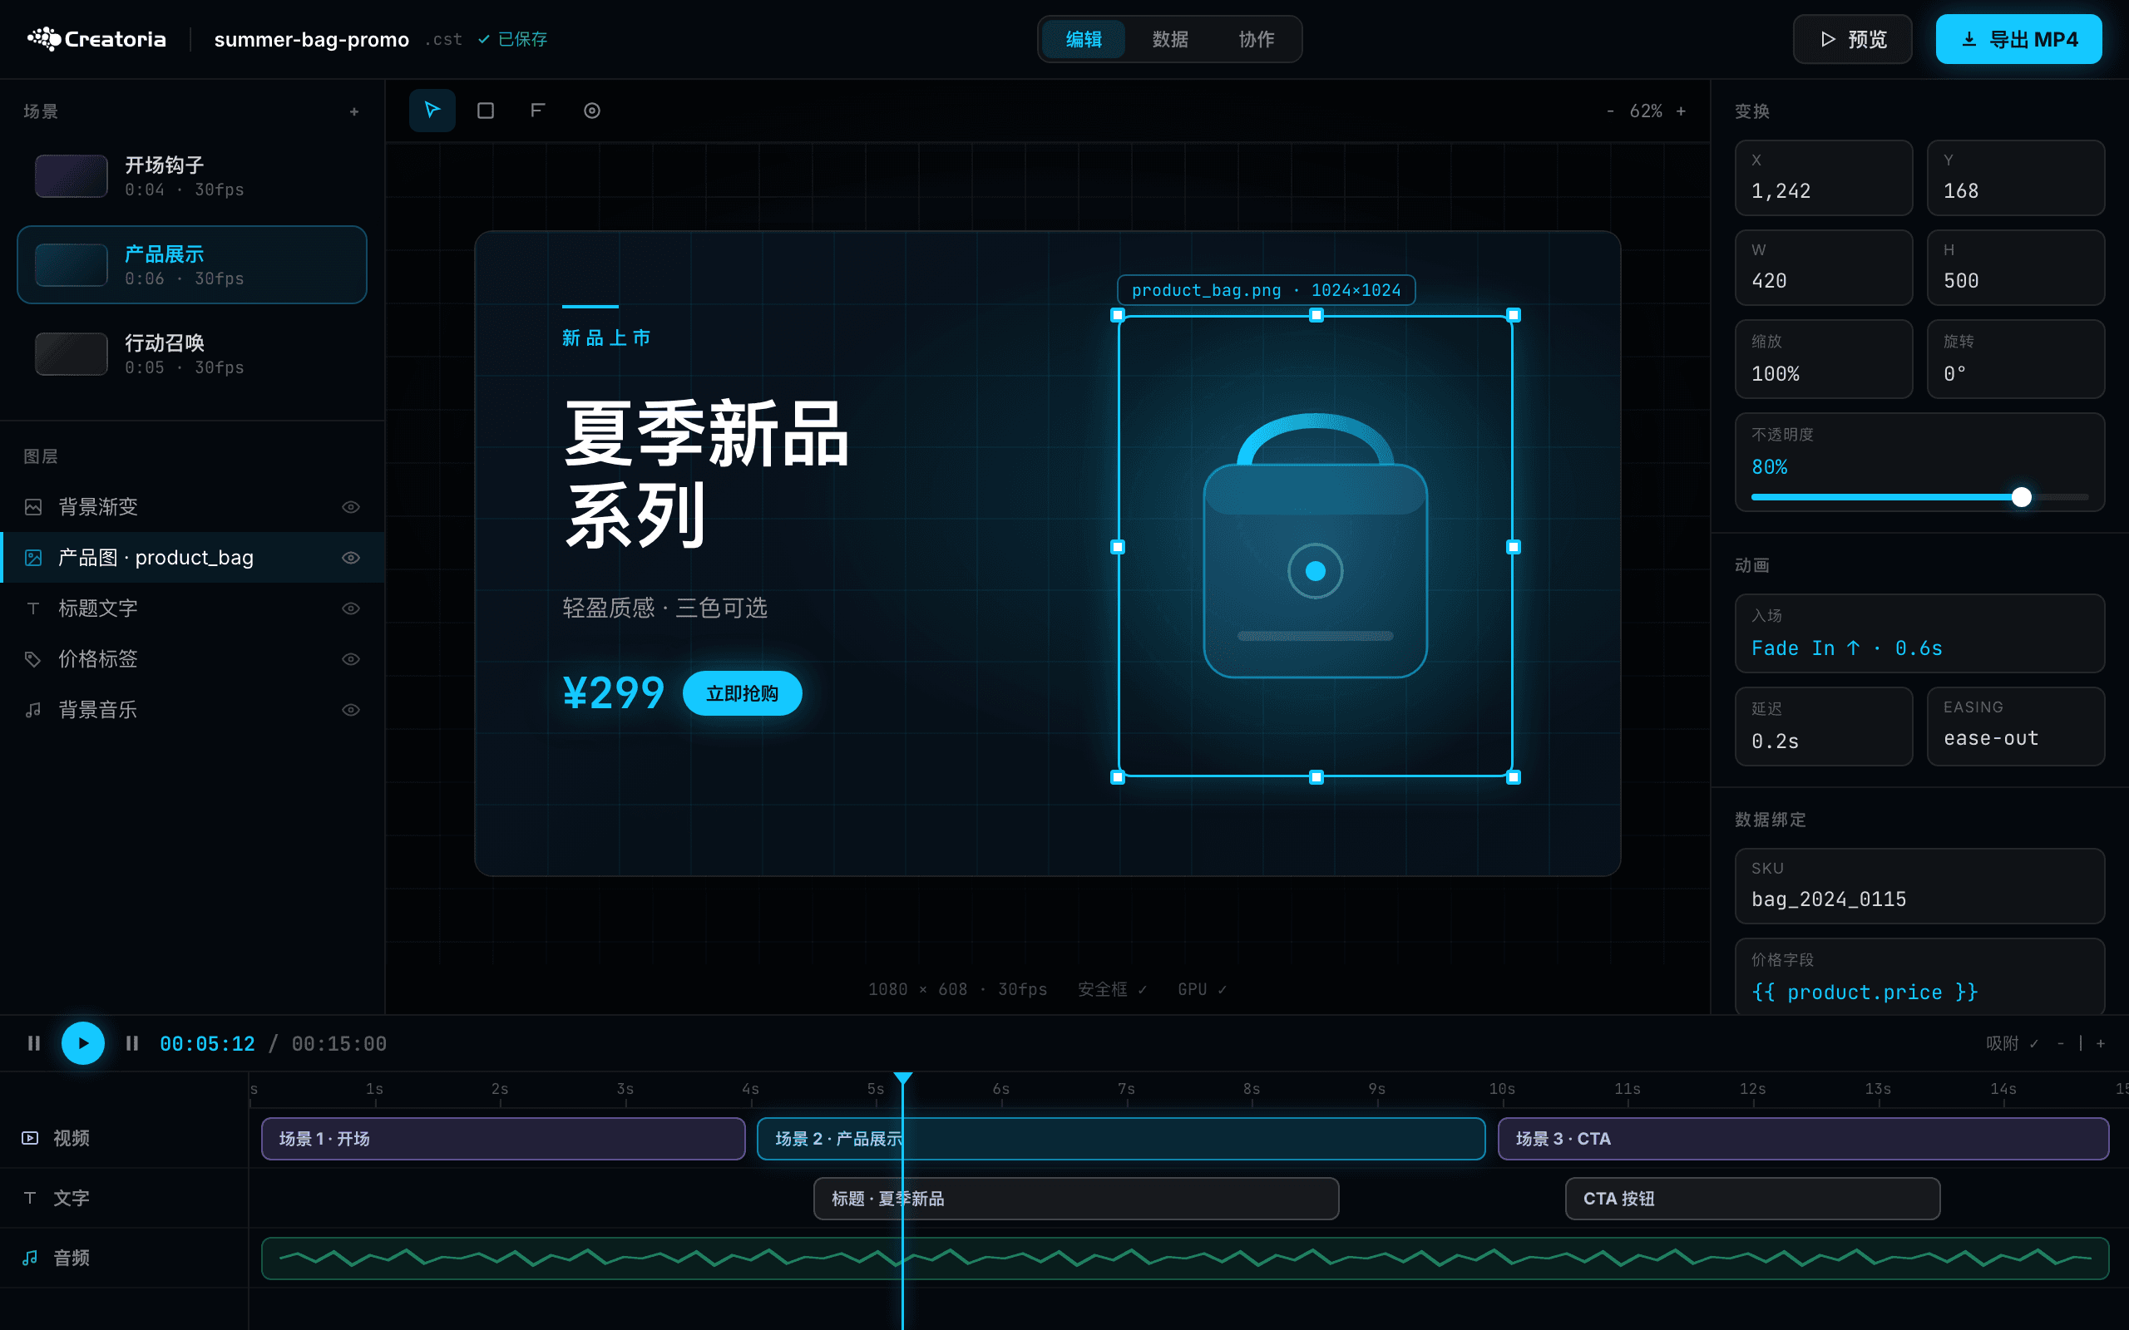Select the arrow selection tool
2129x1330 pixels.
click(432, 110)
